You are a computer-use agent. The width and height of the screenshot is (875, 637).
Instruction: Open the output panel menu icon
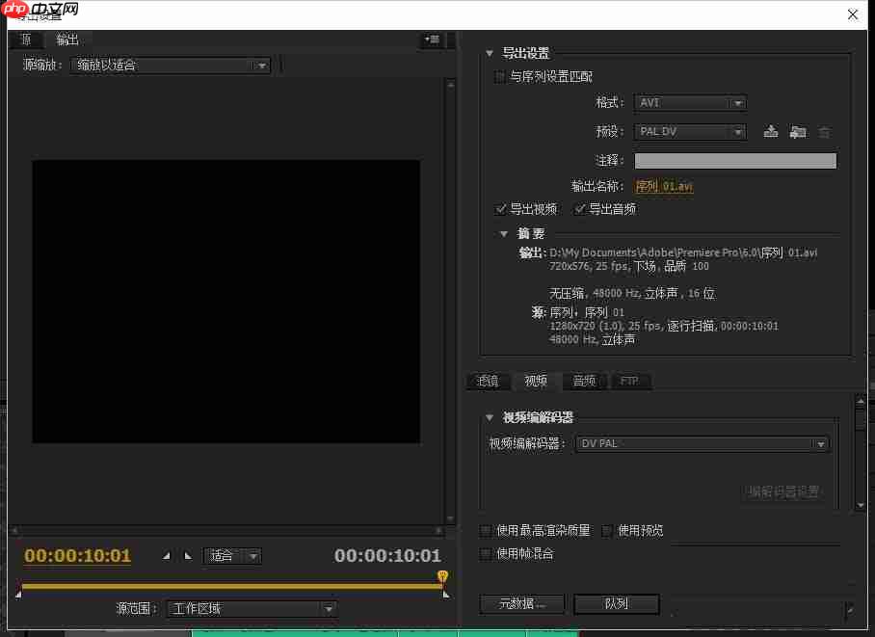[x=432, y=40]
